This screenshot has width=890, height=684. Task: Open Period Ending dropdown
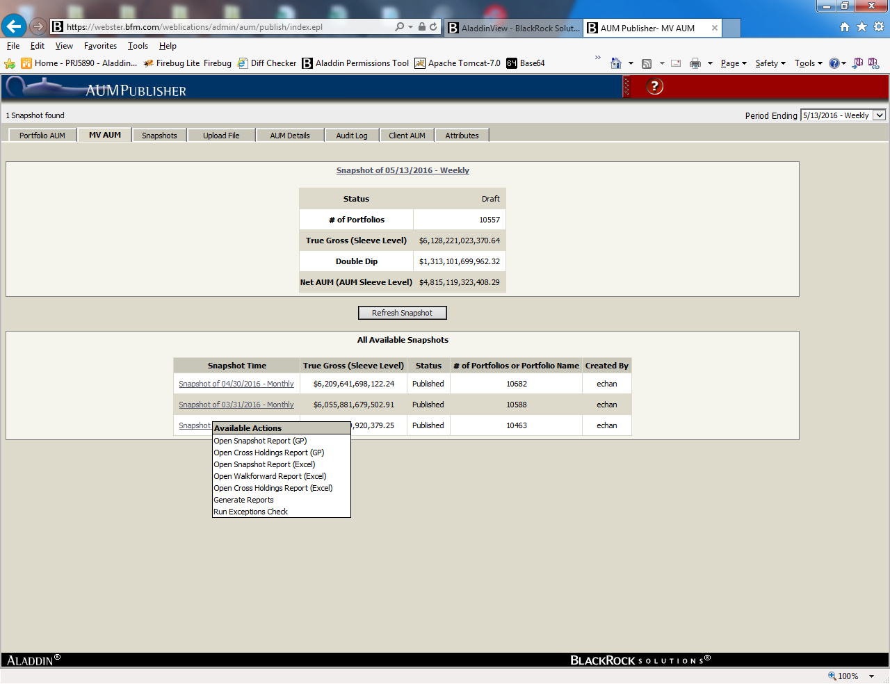843,115
